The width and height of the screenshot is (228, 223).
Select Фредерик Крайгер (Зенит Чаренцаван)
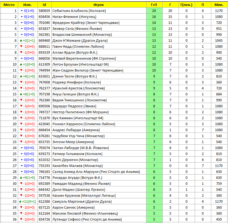pos(86,23)
